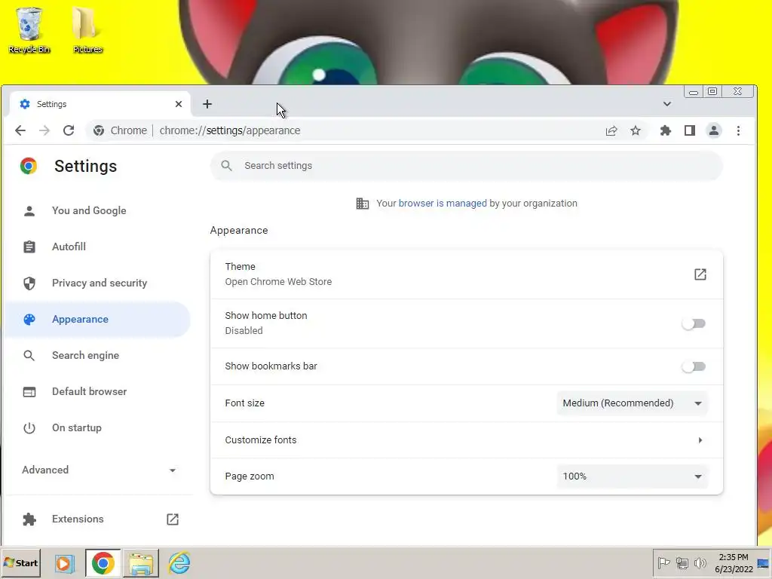Toggle the side panel icon

coord(690,130)
